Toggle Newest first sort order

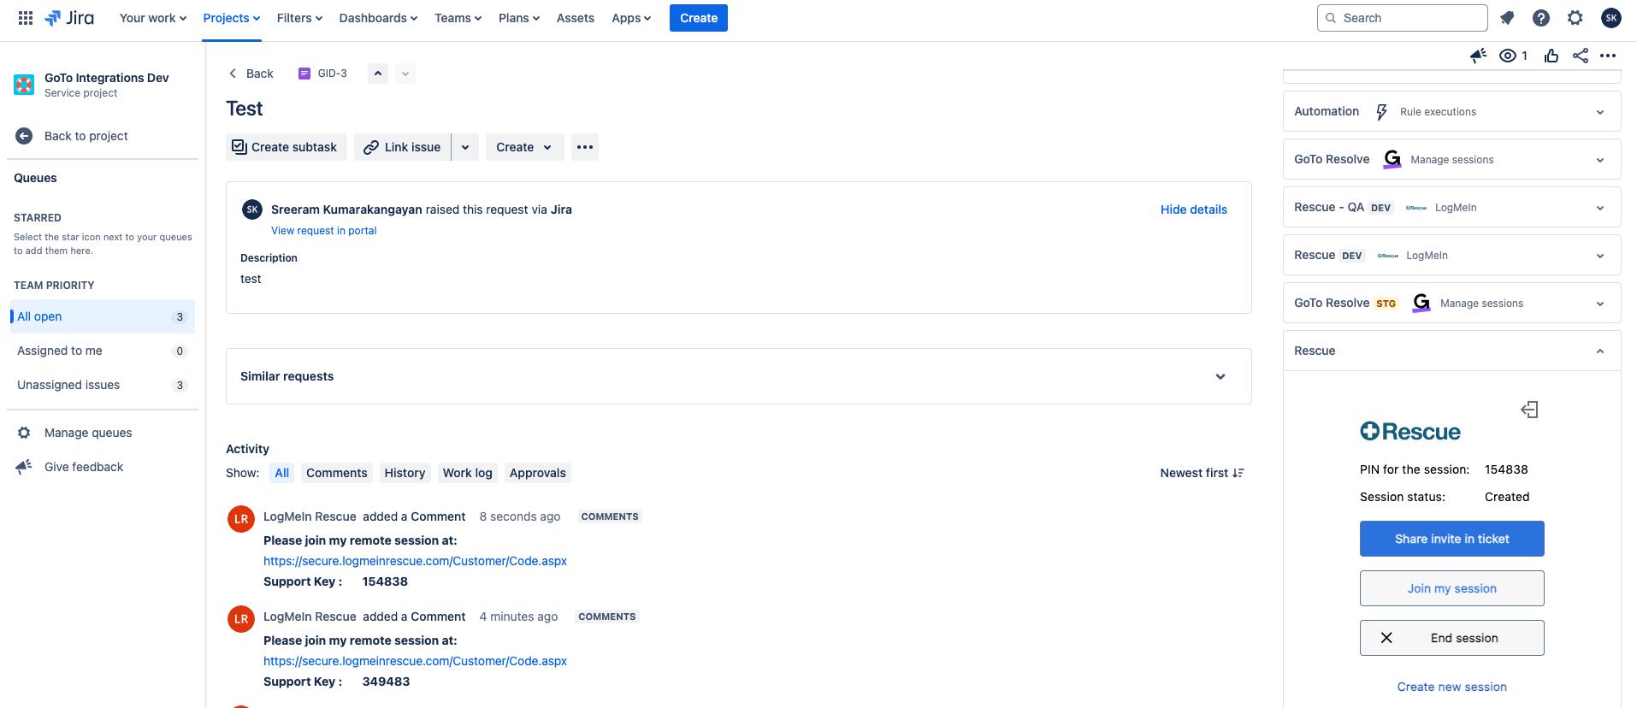point(1202,473)
